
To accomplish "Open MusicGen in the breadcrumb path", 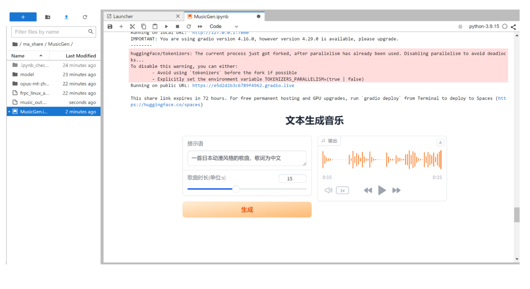I will click(58, 44).
